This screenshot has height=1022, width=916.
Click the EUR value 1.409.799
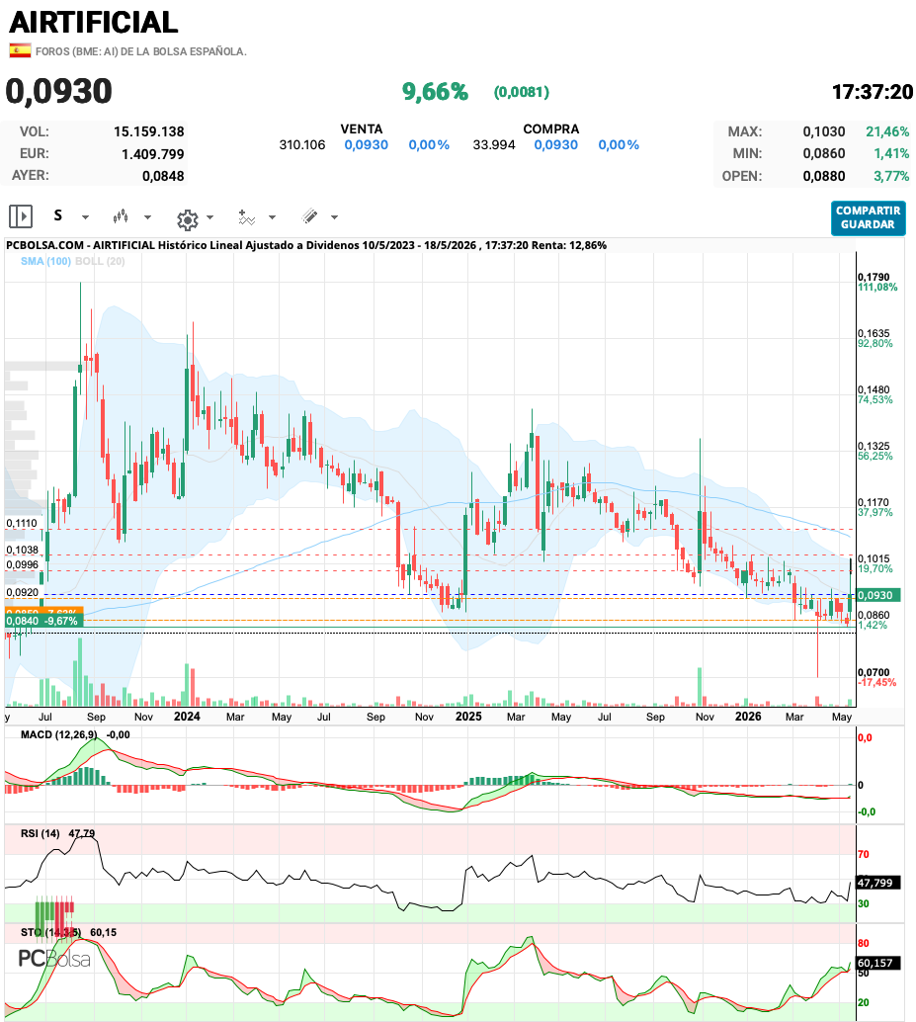pyautogui.click(x=152, y=154)
